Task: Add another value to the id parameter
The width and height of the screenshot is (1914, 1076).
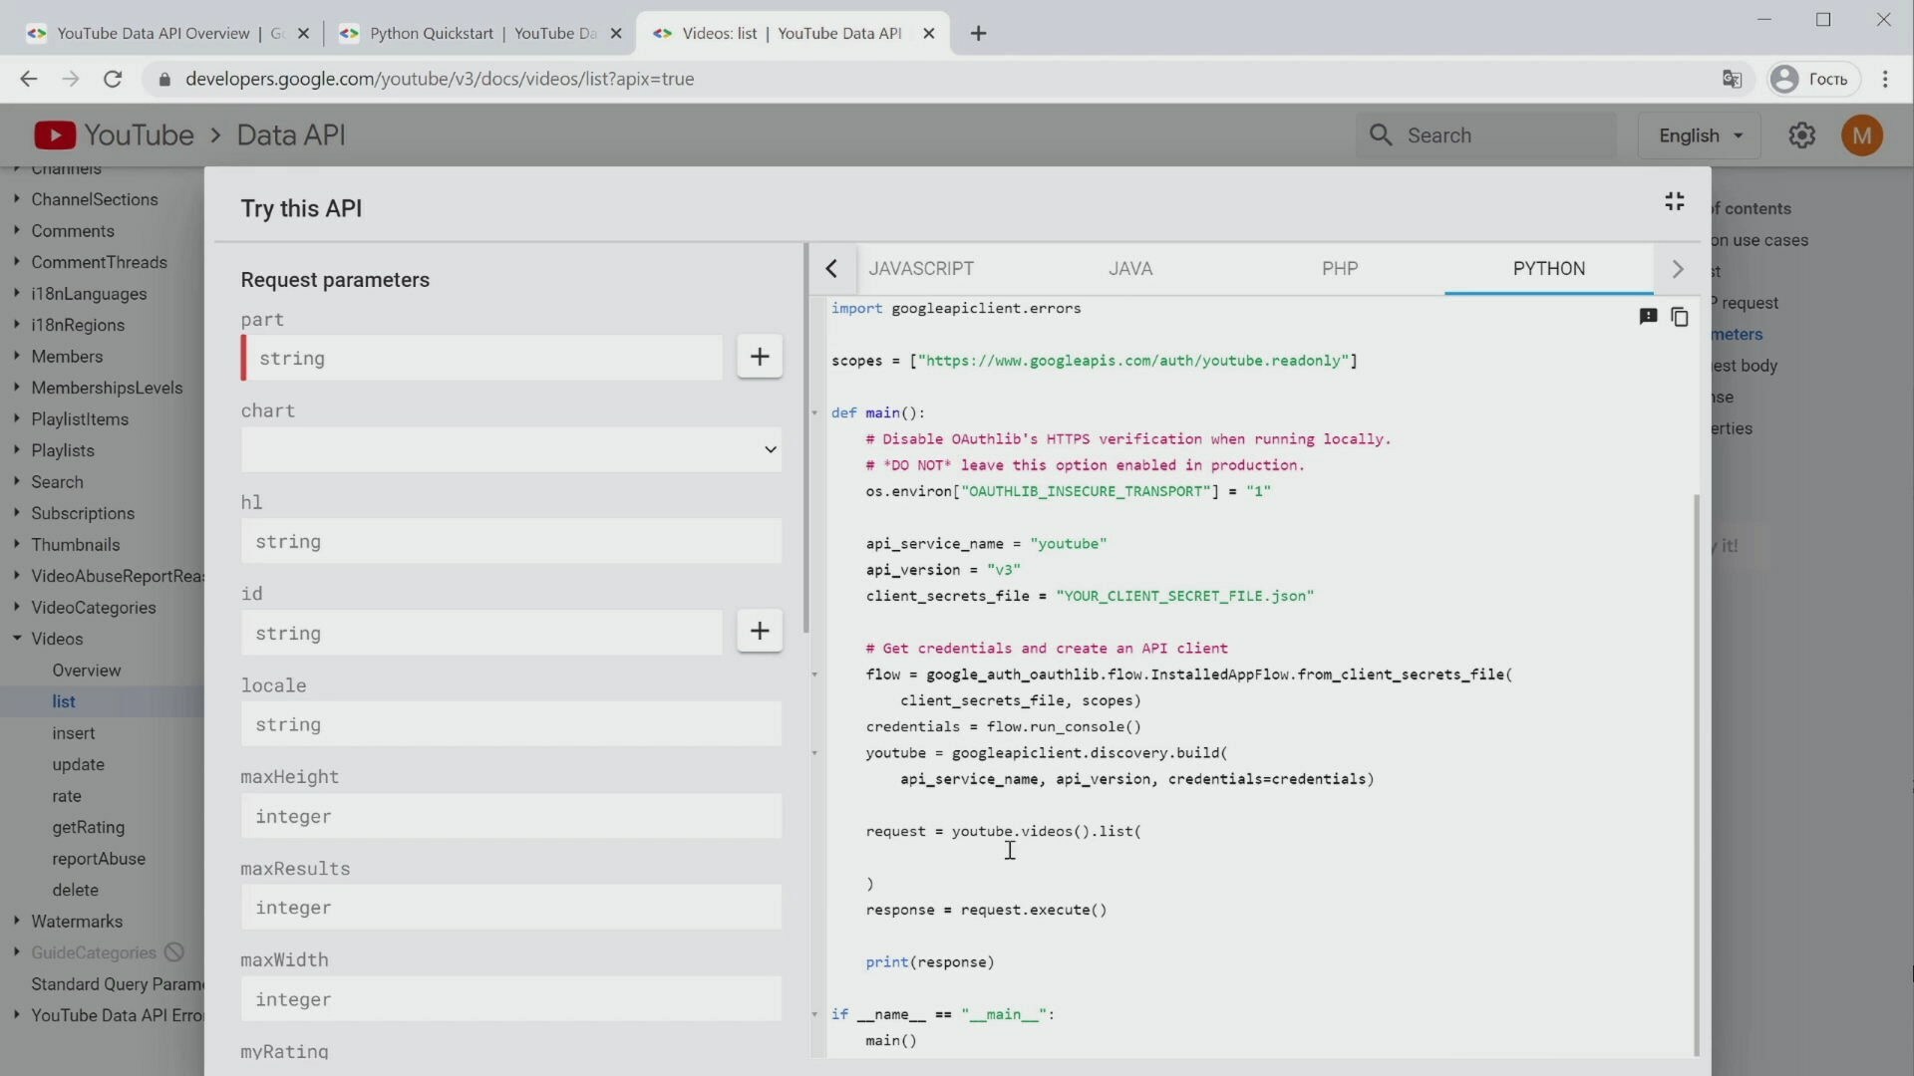Action: click(760, 631)
